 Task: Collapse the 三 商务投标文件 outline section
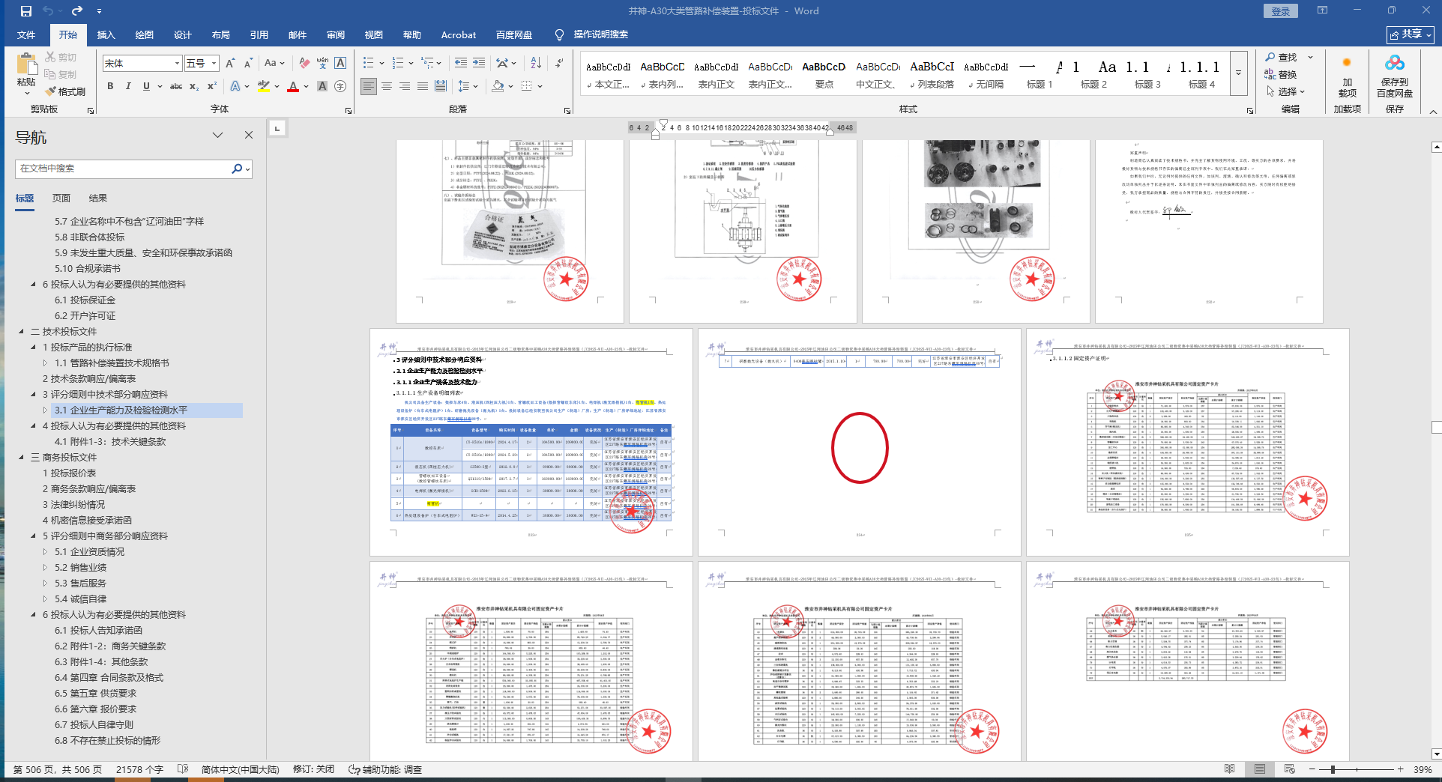click(22, 457)
